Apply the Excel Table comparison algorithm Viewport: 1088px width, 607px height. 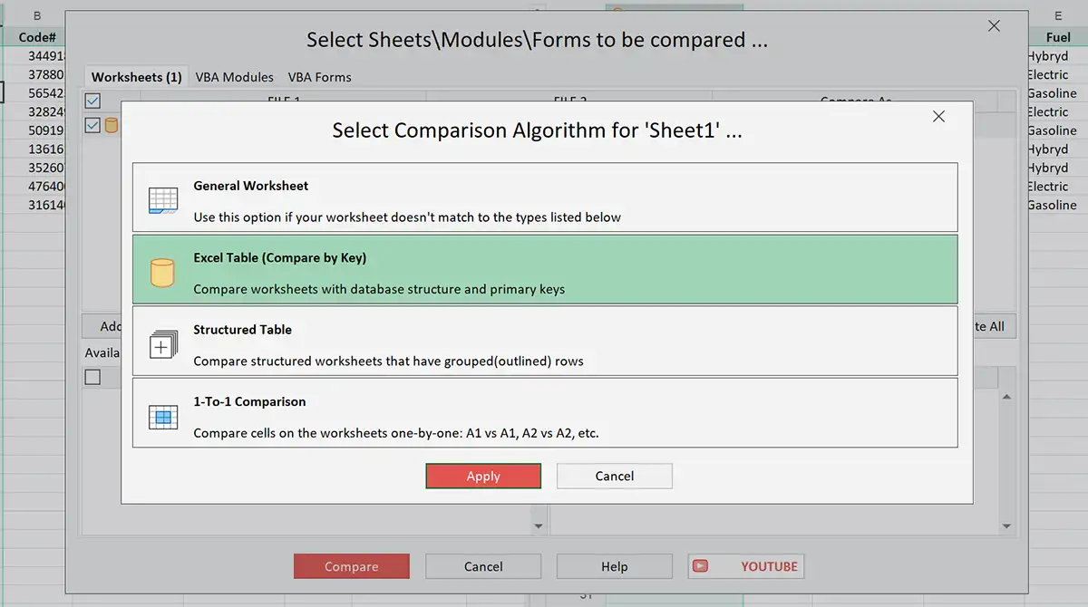click(x=483, y=476)
